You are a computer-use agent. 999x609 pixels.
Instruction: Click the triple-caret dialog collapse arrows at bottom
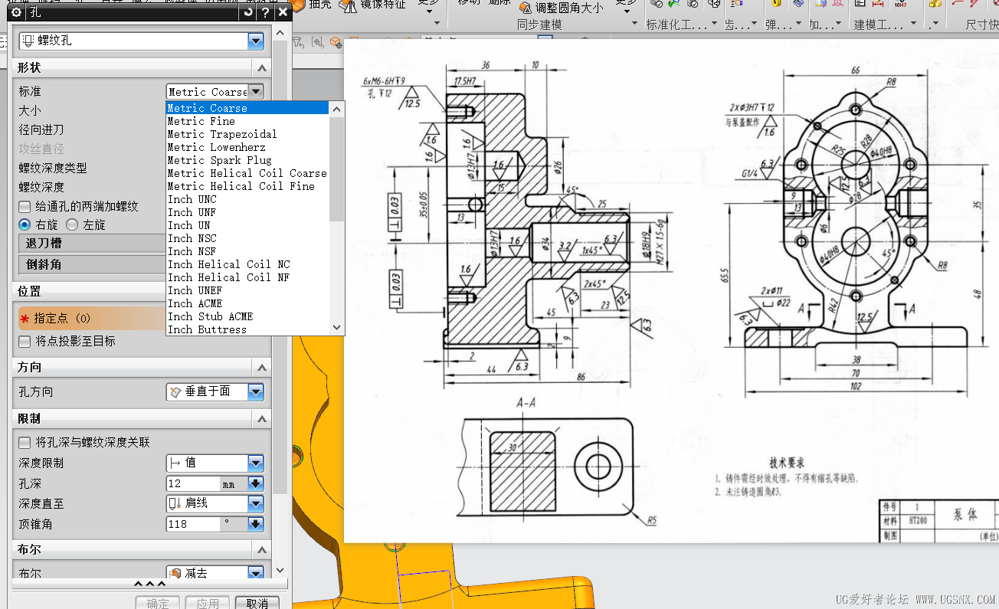click(149, 585)
